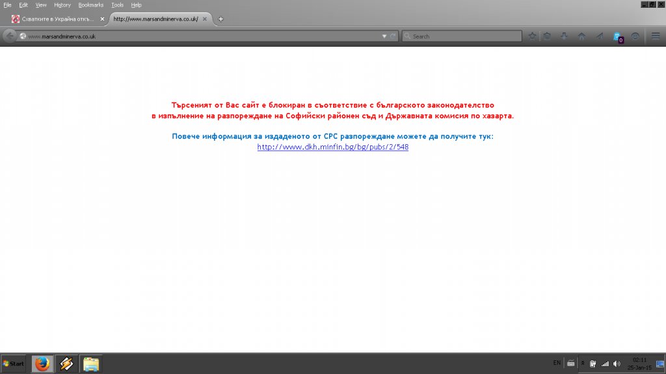Image resolution: width=666 pixels, height=374 pixels.
Task: Show bookmarks list icon in toolbar
Action: [x=547, y=36]
